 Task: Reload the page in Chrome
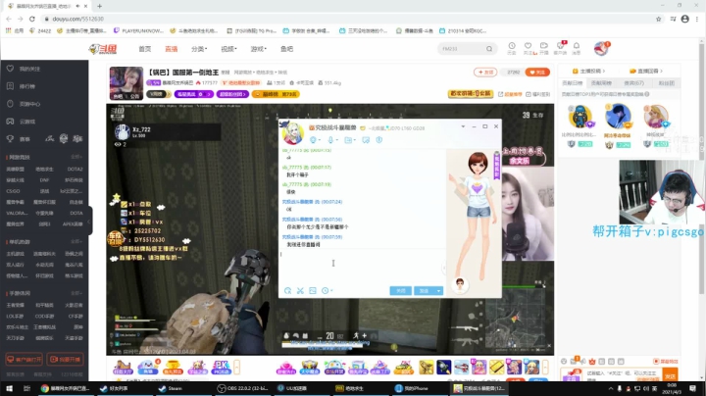click(x=32, y=19)
